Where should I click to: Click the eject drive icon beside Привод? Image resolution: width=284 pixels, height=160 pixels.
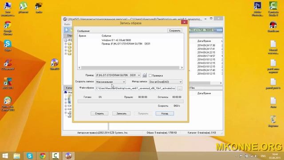pos(145,75)
